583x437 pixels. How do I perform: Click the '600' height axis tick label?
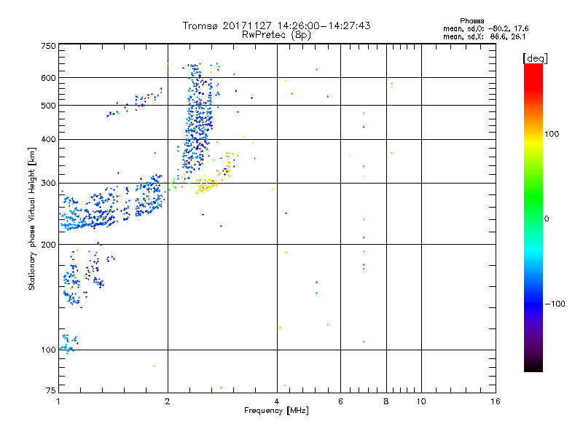48,78
